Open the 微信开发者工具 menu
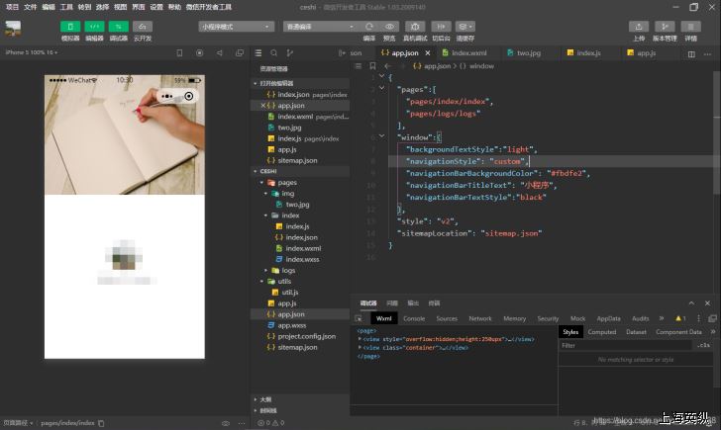The height and width of the screenshot is (430, 721). (209, 7)
